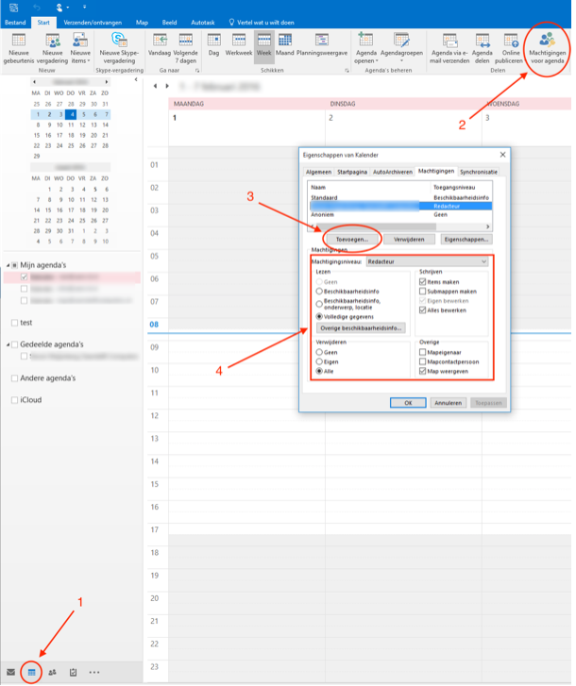Viewport: 576px width, 686px height.
Task: Toggle the Mapeigenaar checkbox
Action: [422, 353]
